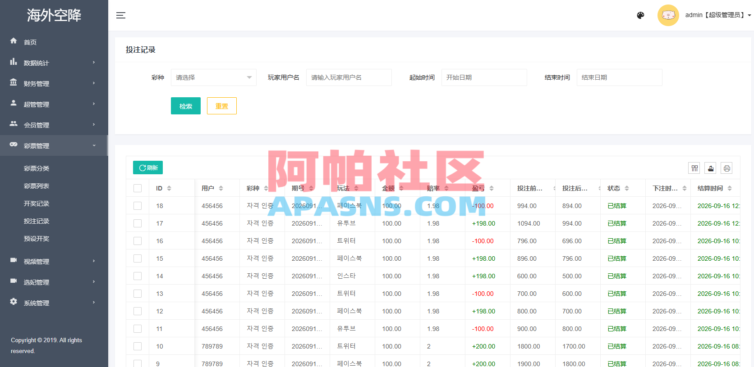Click the table print icon
The width and height of the screenshot is (754, 367).
pyautogui.click(x=726, y=168)
